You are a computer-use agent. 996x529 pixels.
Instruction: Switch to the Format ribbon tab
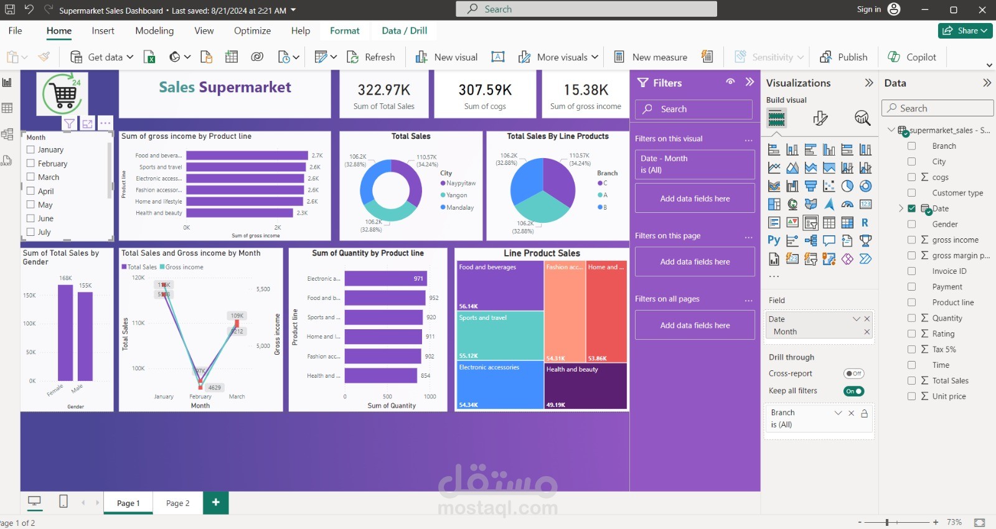tap(345, 30)
